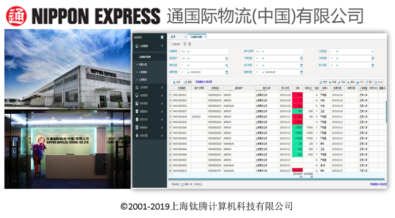Click the 检索 search button
The width and height of the screenshot is (395, 218).
[176, 82]
